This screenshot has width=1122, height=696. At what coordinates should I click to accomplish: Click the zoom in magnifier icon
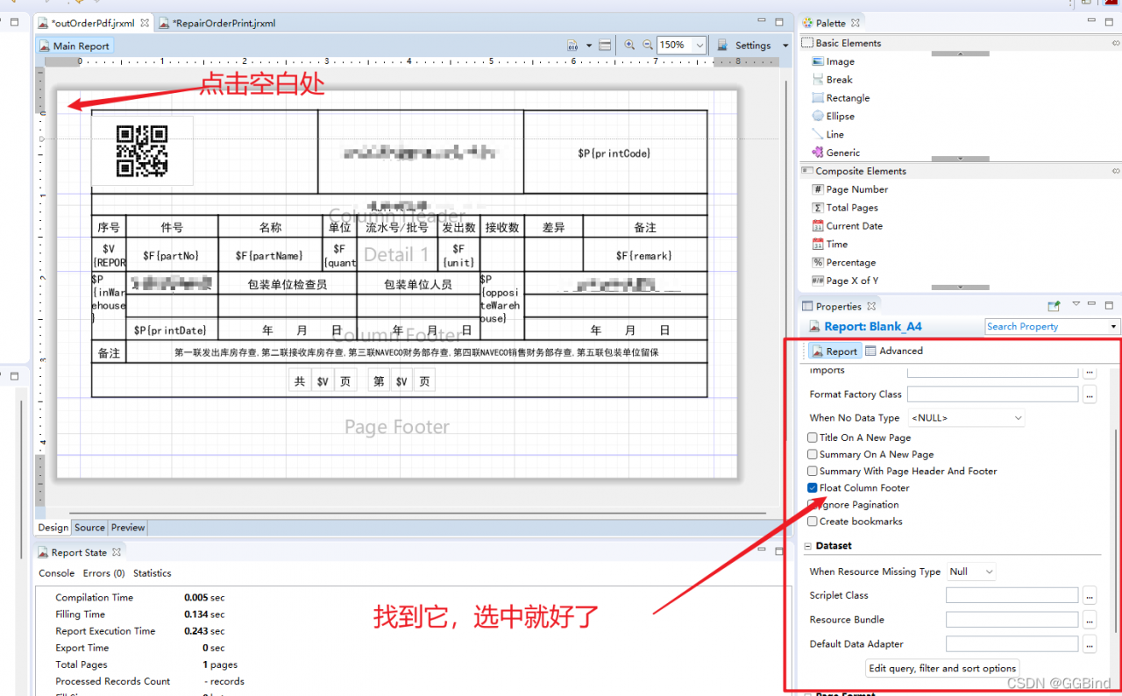[x=629, y=45]
